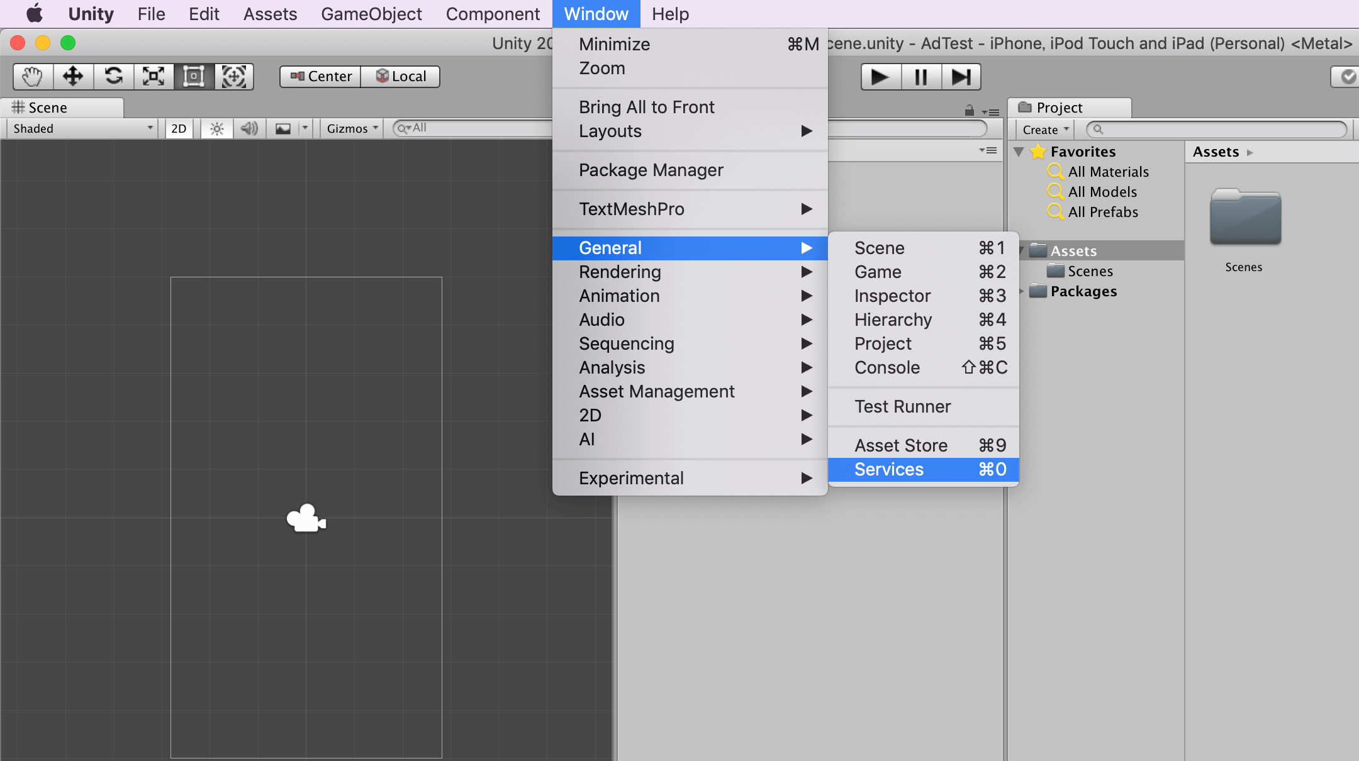Open scene effects dropdown arrow
The image size is (1359, 761).
point(305,129)
